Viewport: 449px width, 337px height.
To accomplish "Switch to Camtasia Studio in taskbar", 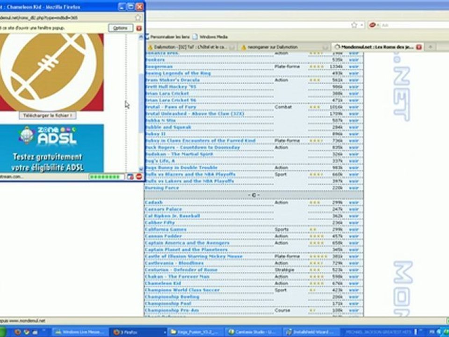I will [253, 332].
